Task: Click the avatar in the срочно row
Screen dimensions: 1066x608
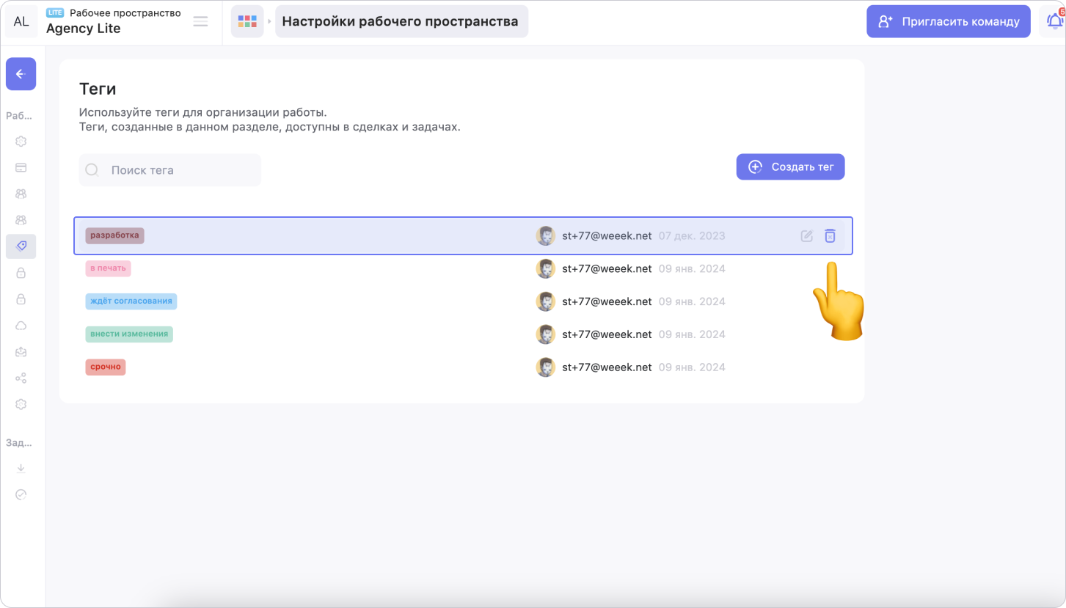Action: (x=545, y=367)
